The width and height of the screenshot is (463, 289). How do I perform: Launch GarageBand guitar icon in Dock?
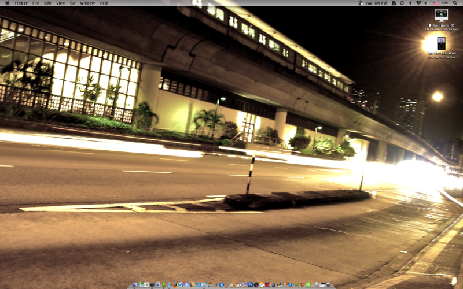226,285
